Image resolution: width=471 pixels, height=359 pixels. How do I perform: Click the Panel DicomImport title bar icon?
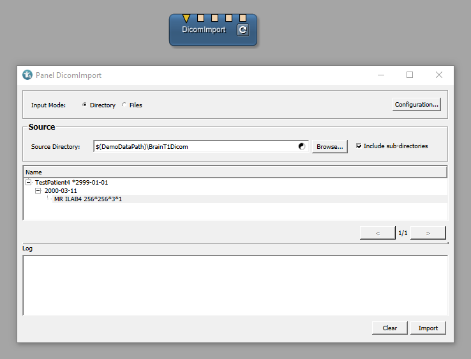click(27, 75)
